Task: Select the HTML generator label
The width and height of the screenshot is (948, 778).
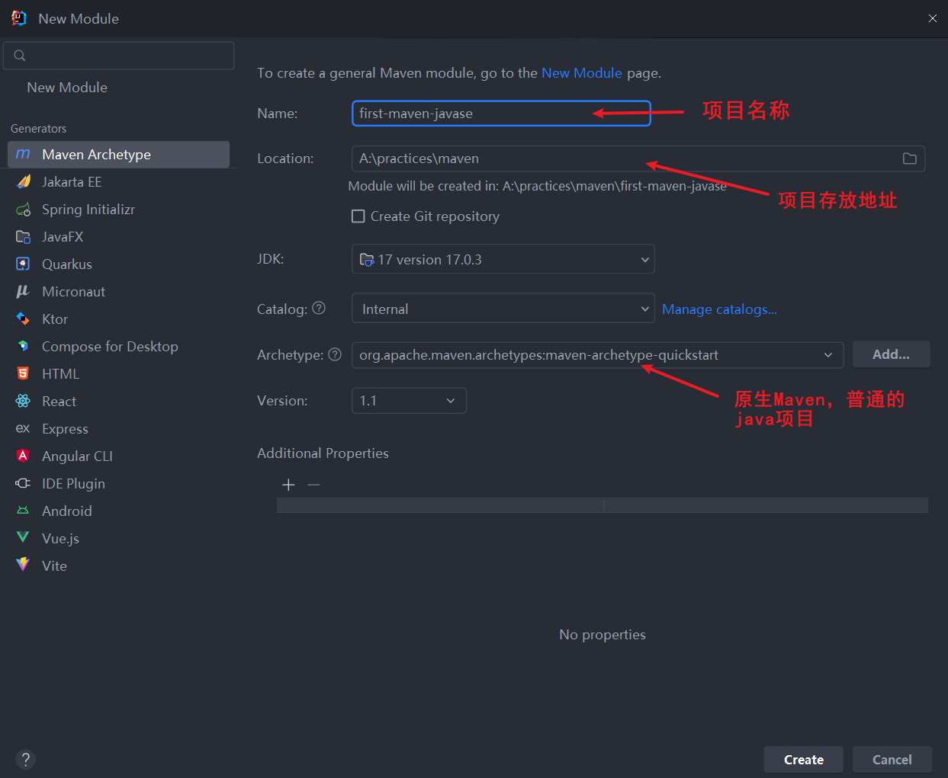Action: 60,373
